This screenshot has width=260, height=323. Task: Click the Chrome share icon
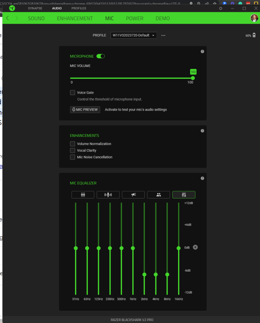[207, 3]
